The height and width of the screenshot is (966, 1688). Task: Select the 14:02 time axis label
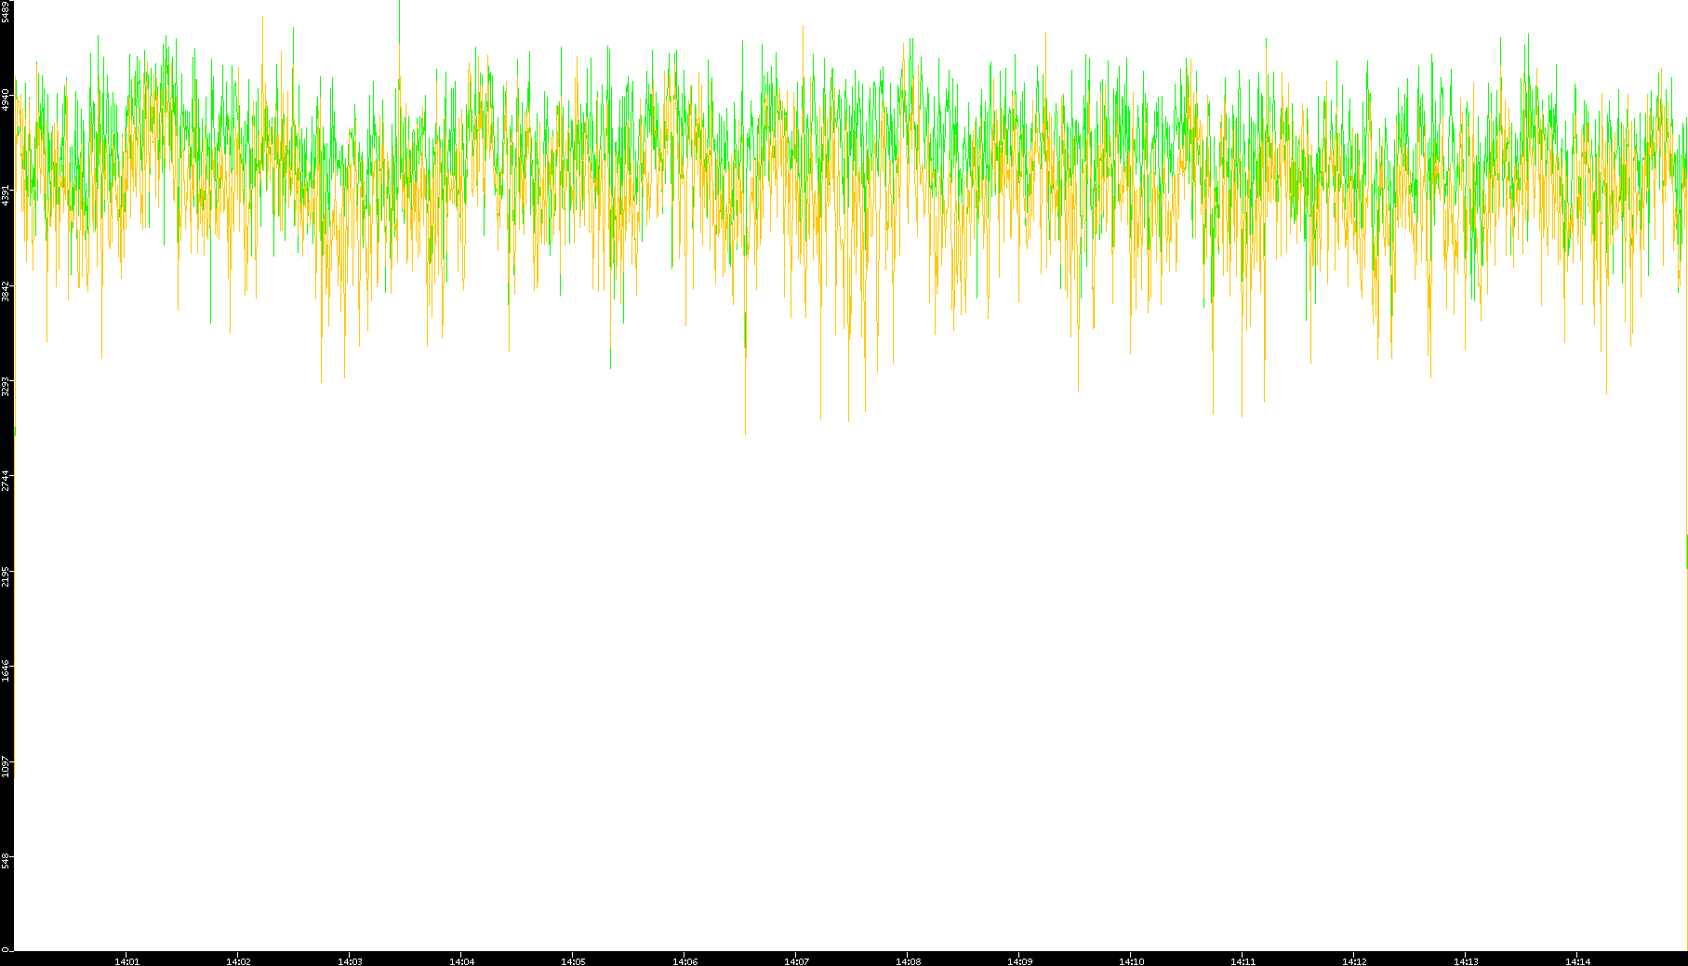tap(238, 961)
